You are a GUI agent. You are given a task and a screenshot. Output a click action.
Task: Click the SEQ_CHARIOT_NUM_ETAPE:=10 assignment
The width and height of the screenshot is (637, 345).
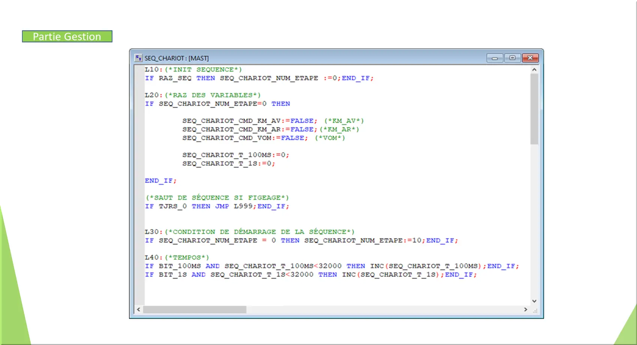click(x=365, y=240)
